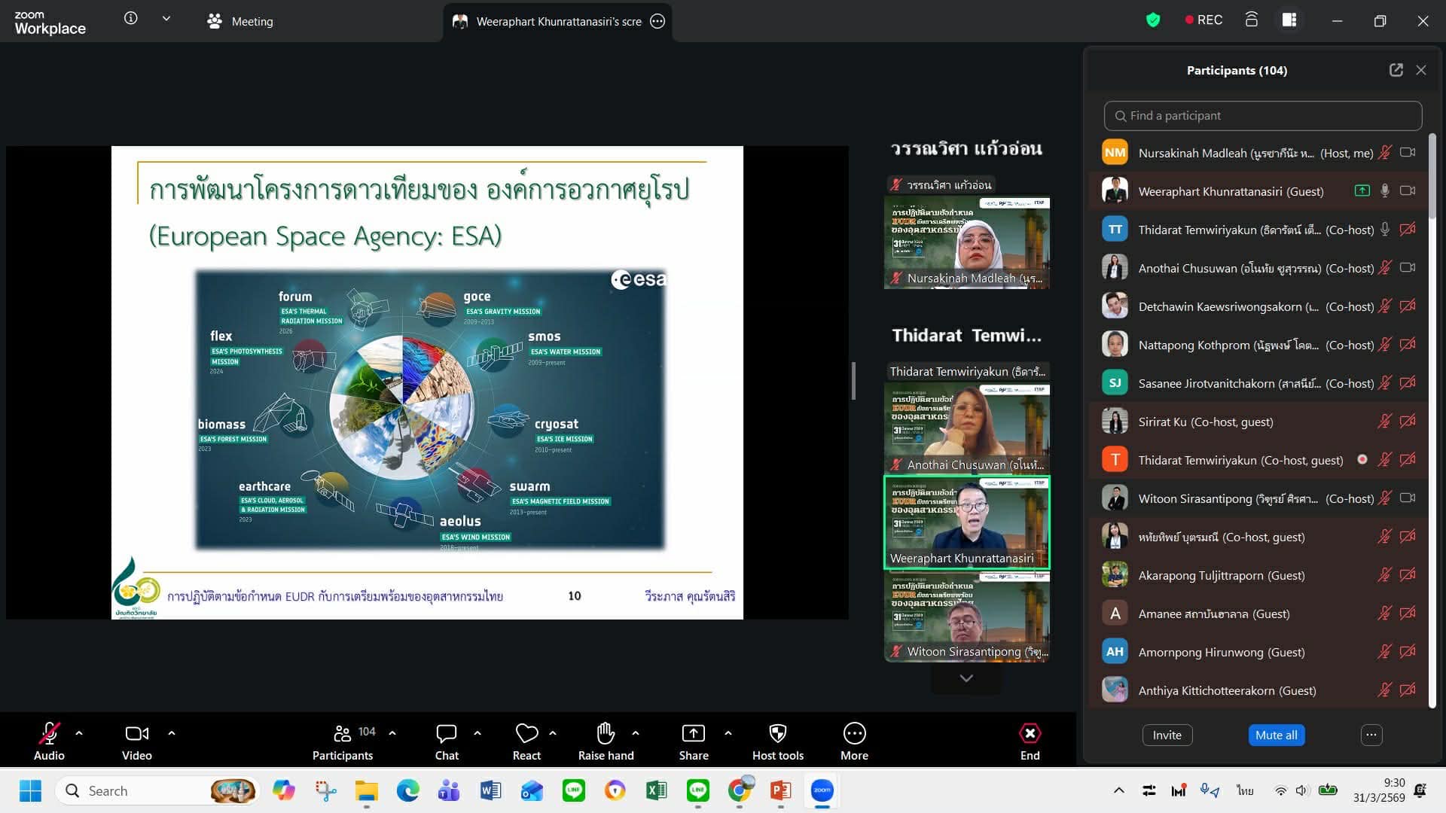
Task: Show more video thumbnails with down chevron
Action: coord(966,678)
